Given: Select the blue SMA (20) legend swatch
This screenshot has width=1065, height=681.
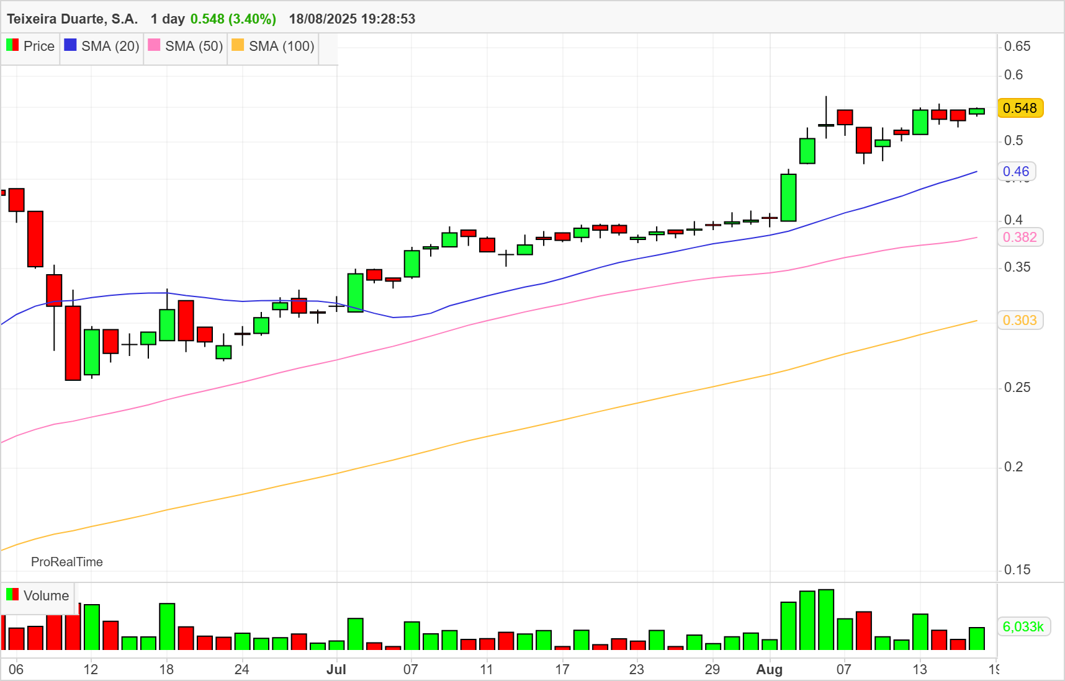Looking at the screenshot, I should [x=71, y=45].
